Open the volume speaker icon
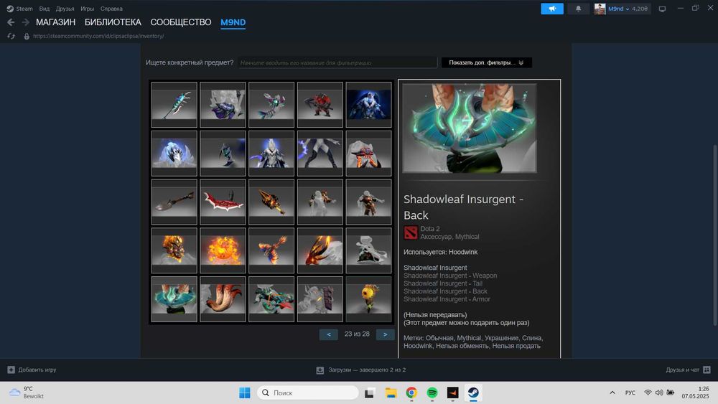This screenshot has width=718, height=404. (x=659, y=393)
